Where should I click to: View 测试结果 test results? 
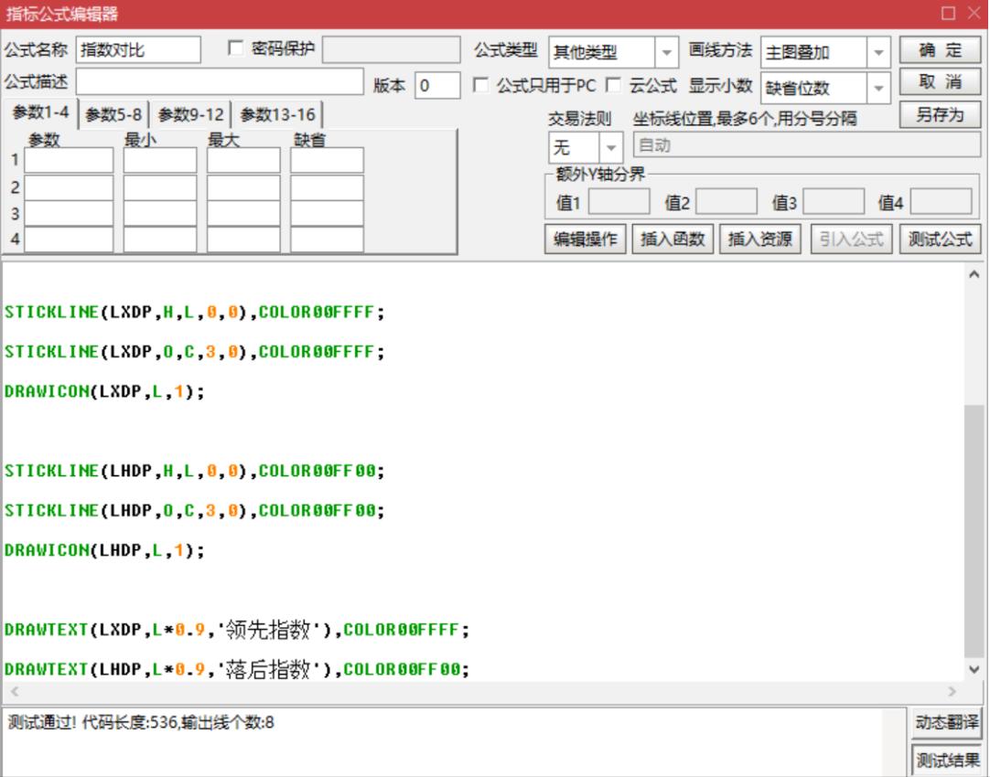point(946,758)
